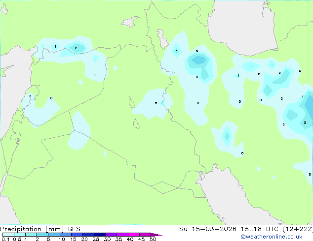313x241 pixels.
Task: Select the 10–15 mm legend color swatch
Action: pos(66,235)
